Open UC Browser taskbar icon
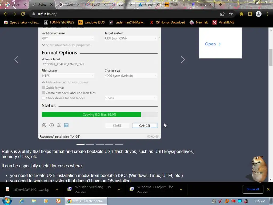 pyautogui.click(x=58, y=201)
